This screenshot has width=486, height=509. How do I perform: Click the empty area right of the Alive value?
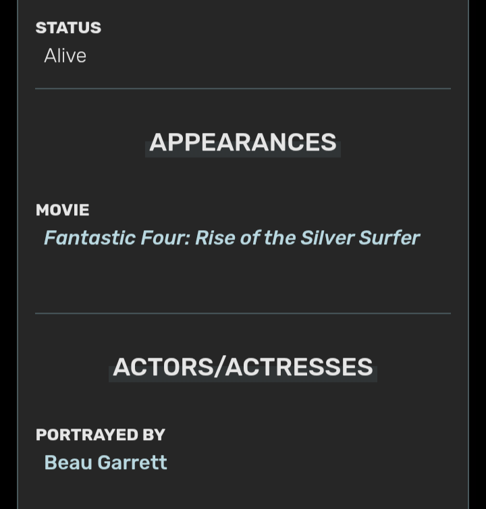pyautogui.click(x=269, y=55)
